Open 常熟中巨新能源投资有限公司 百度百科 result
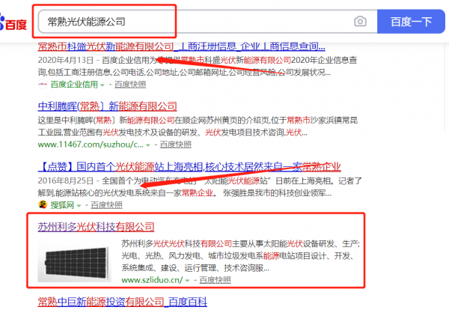The width and height of the screenshot is (449, 313). pos(122,301)
